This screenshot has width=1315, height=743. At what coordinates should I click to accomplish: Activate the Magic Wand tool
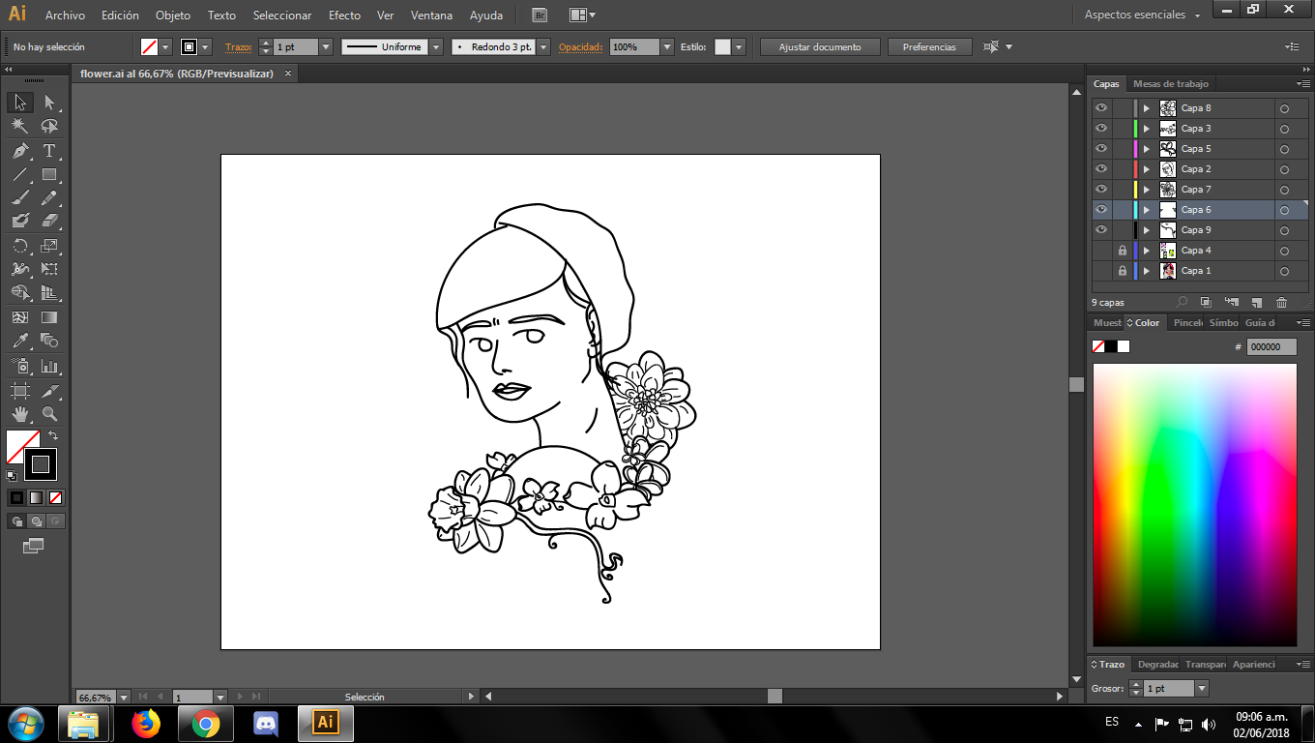point(19,127)
